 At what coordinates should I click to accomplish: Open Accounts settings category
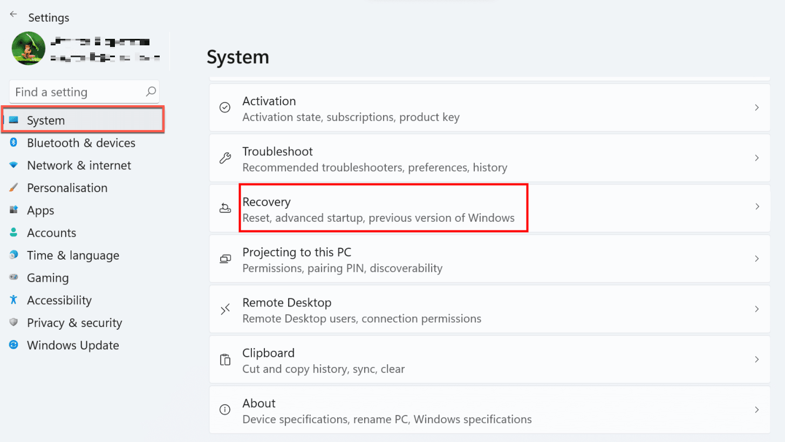(51, 233)
